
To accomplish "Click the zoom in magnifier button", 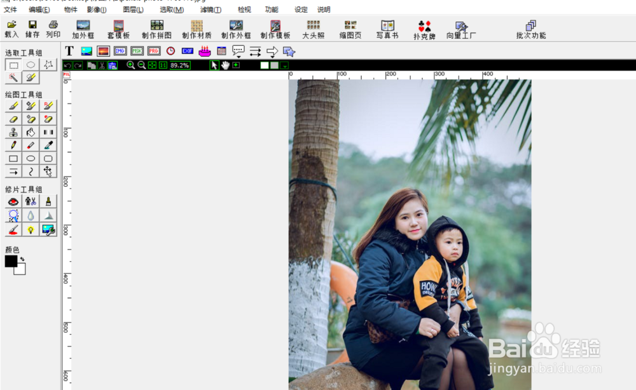I will (130, 65).
